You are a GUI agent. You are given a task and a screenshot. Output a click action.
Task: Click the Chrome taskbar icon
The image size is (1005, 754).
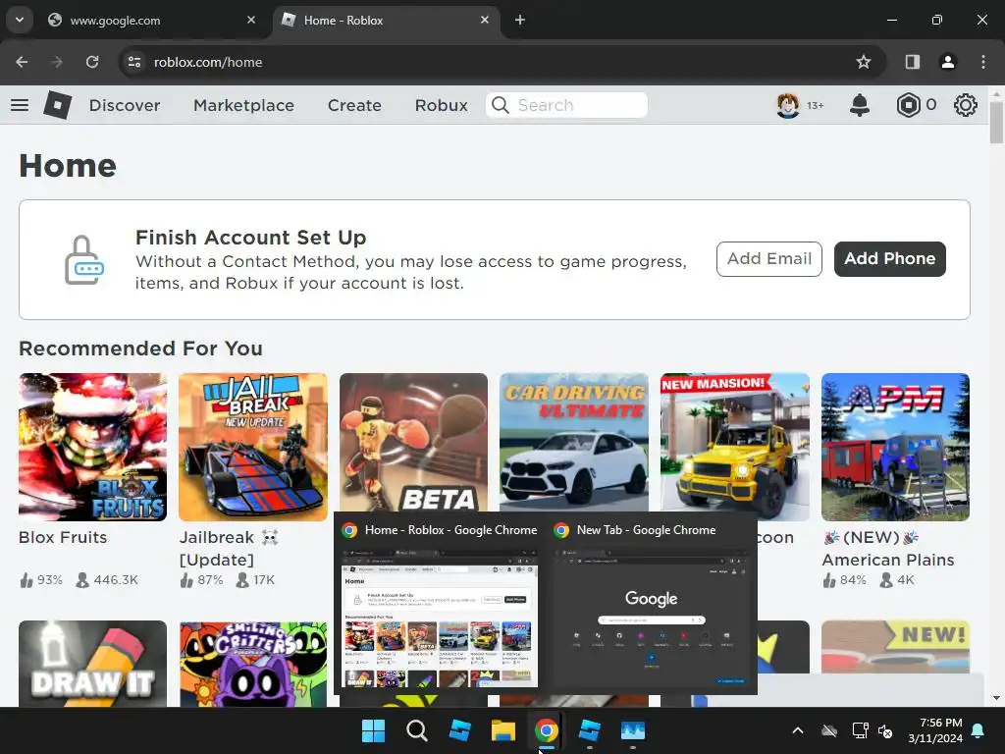click(546, 730)
